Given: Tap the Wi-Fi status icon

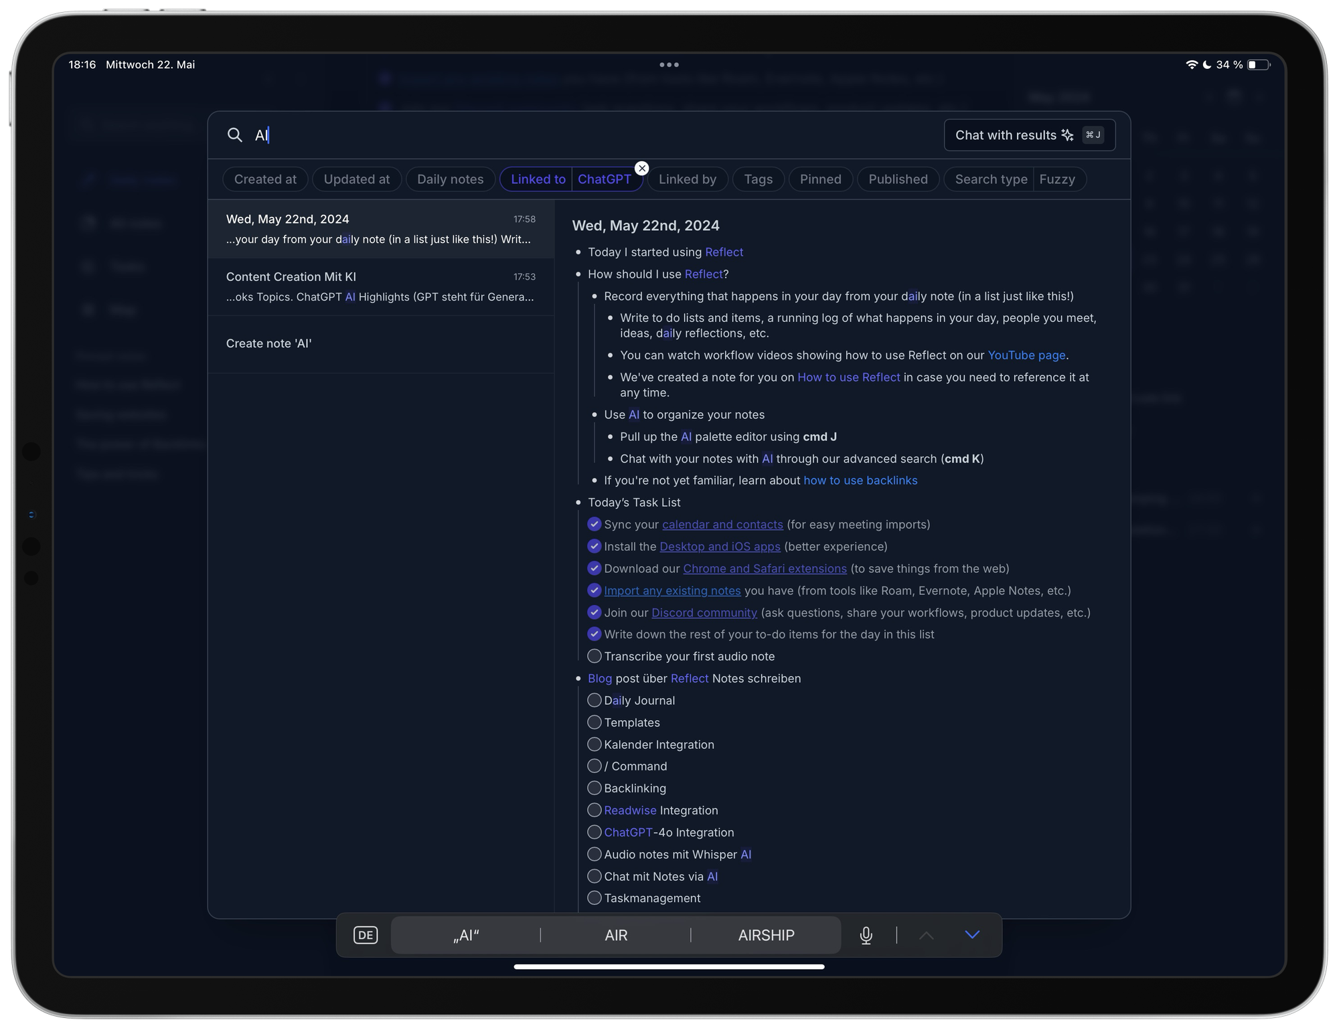Looking at the screenshot, I should point(1192,65).
